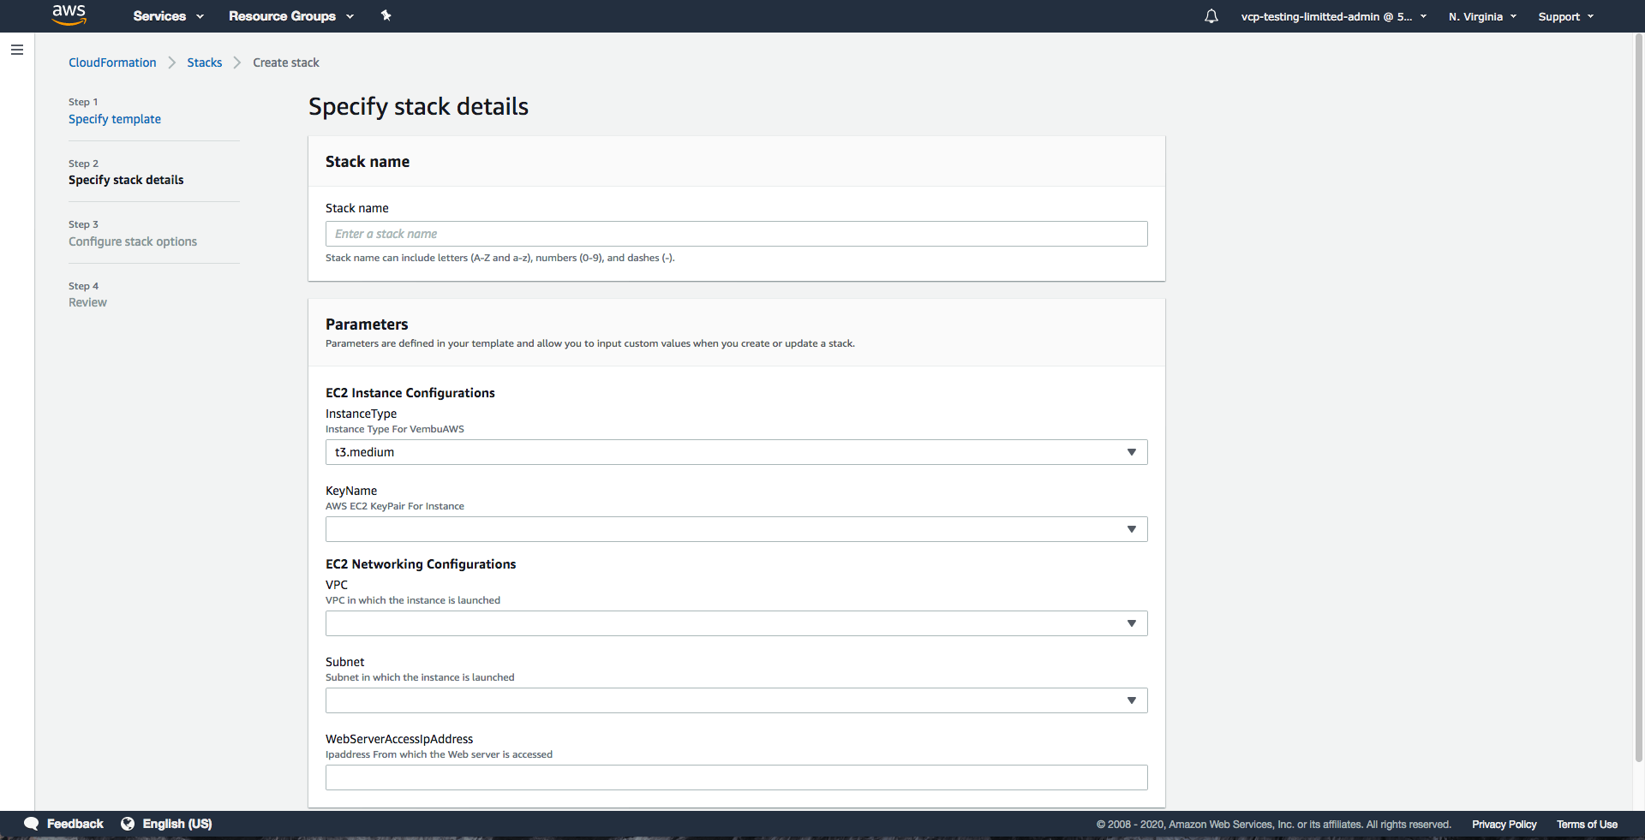Expand the account name dropdown
This screenshot has height=840, width=1645.
(x=1333, y=16)
